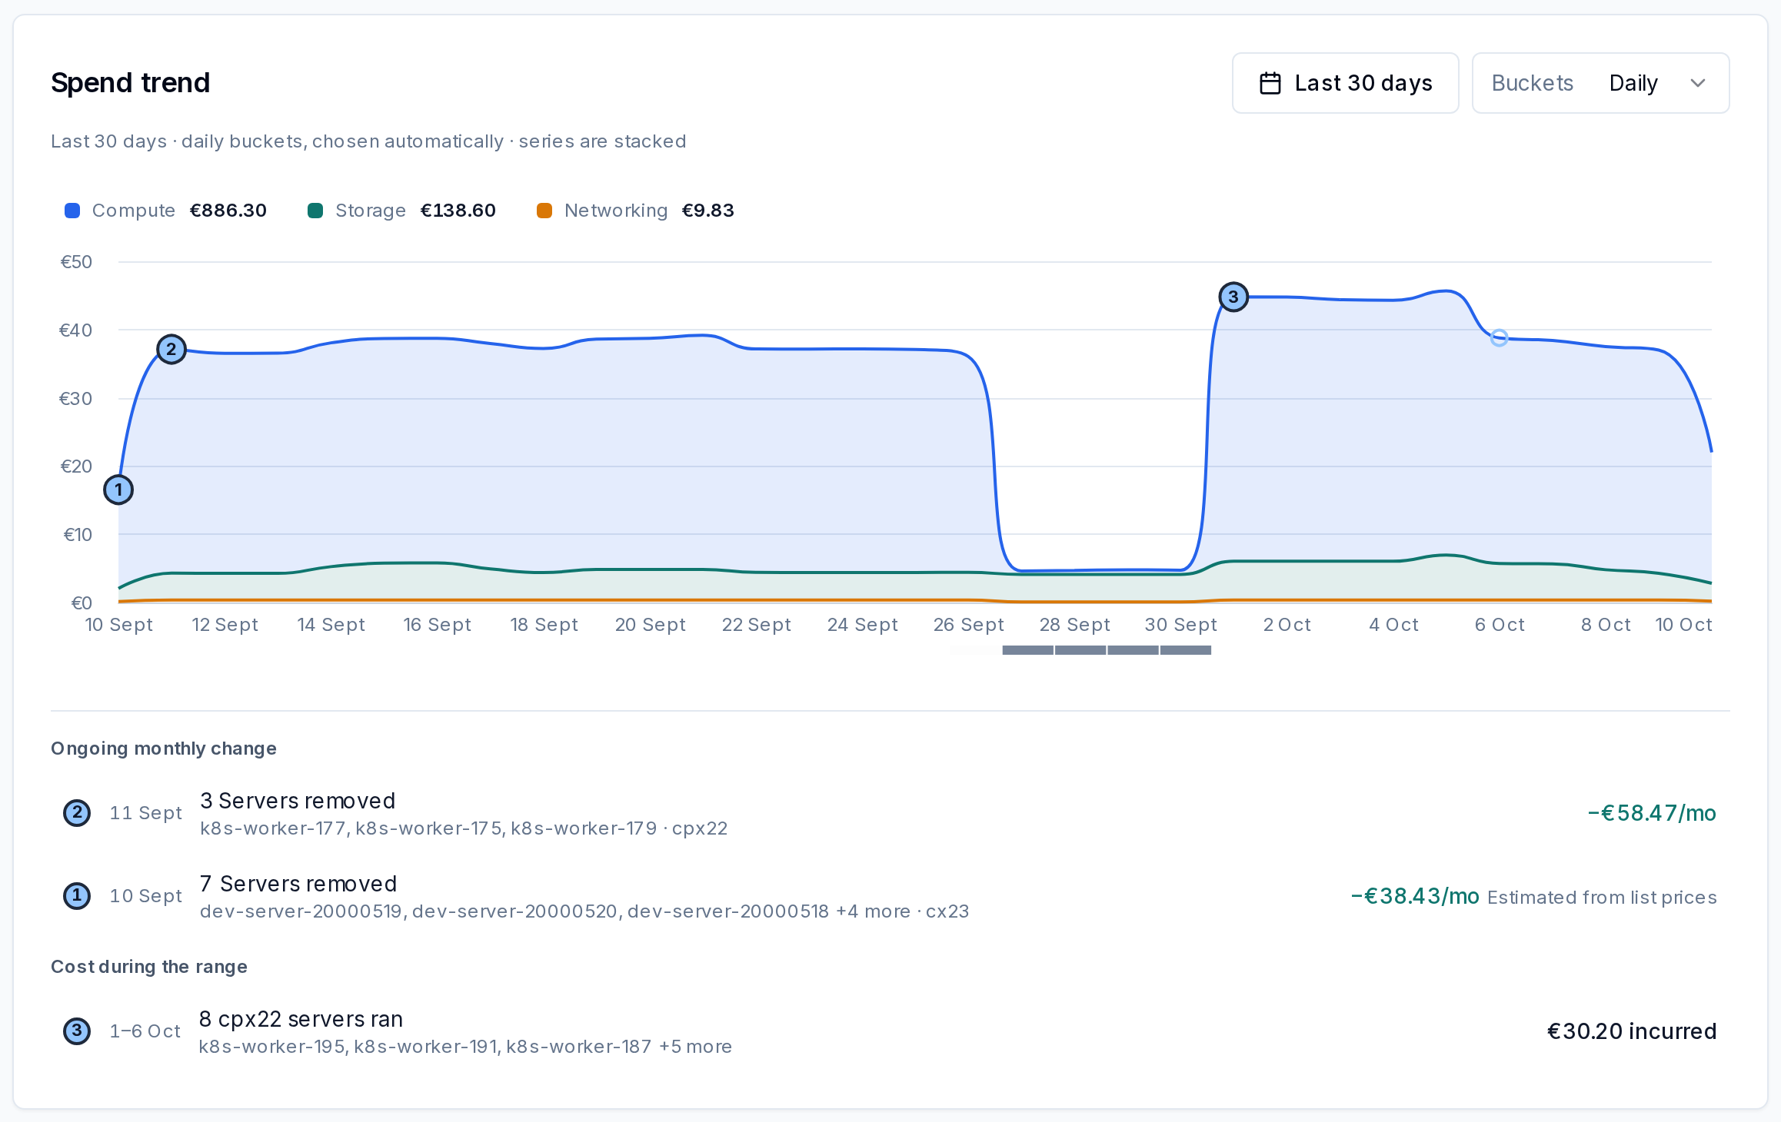This screenshot has width=1781, height=1122.
Task: Open the Buckets Daily dropdown
Action: coord(1600,83)
